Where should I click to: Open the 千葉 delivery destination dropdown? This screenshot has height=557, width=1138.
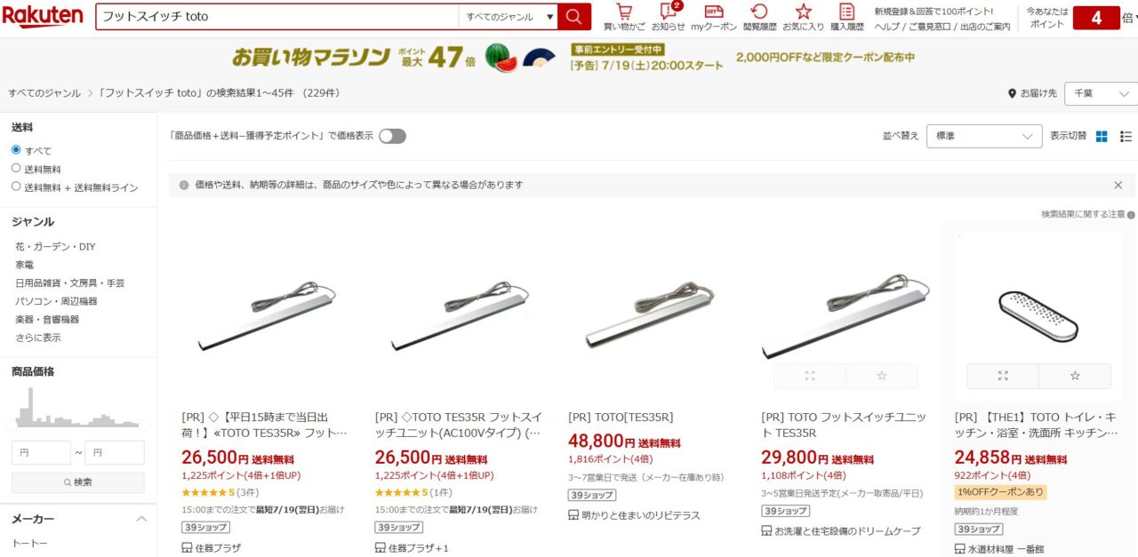(x=1101, y=93)
